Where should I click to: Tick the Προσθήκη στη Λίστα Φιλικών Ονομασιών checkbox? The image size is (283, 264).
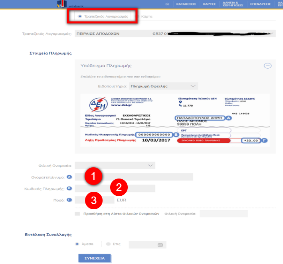[77, 214]
